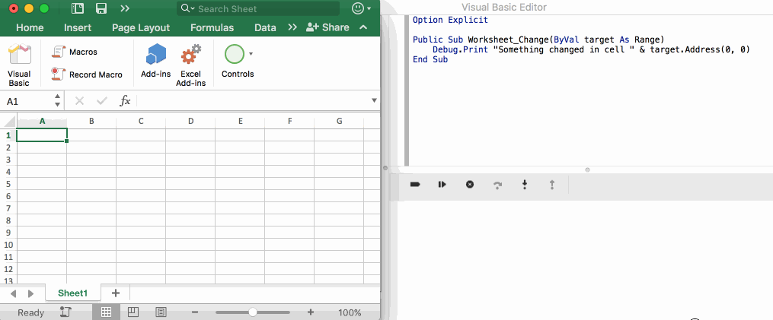Show more quick access toolbar items

pos(125,8)
